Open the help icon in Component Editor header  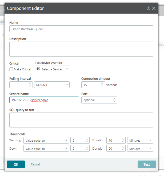pyautogui.click(x=148, y=8)
